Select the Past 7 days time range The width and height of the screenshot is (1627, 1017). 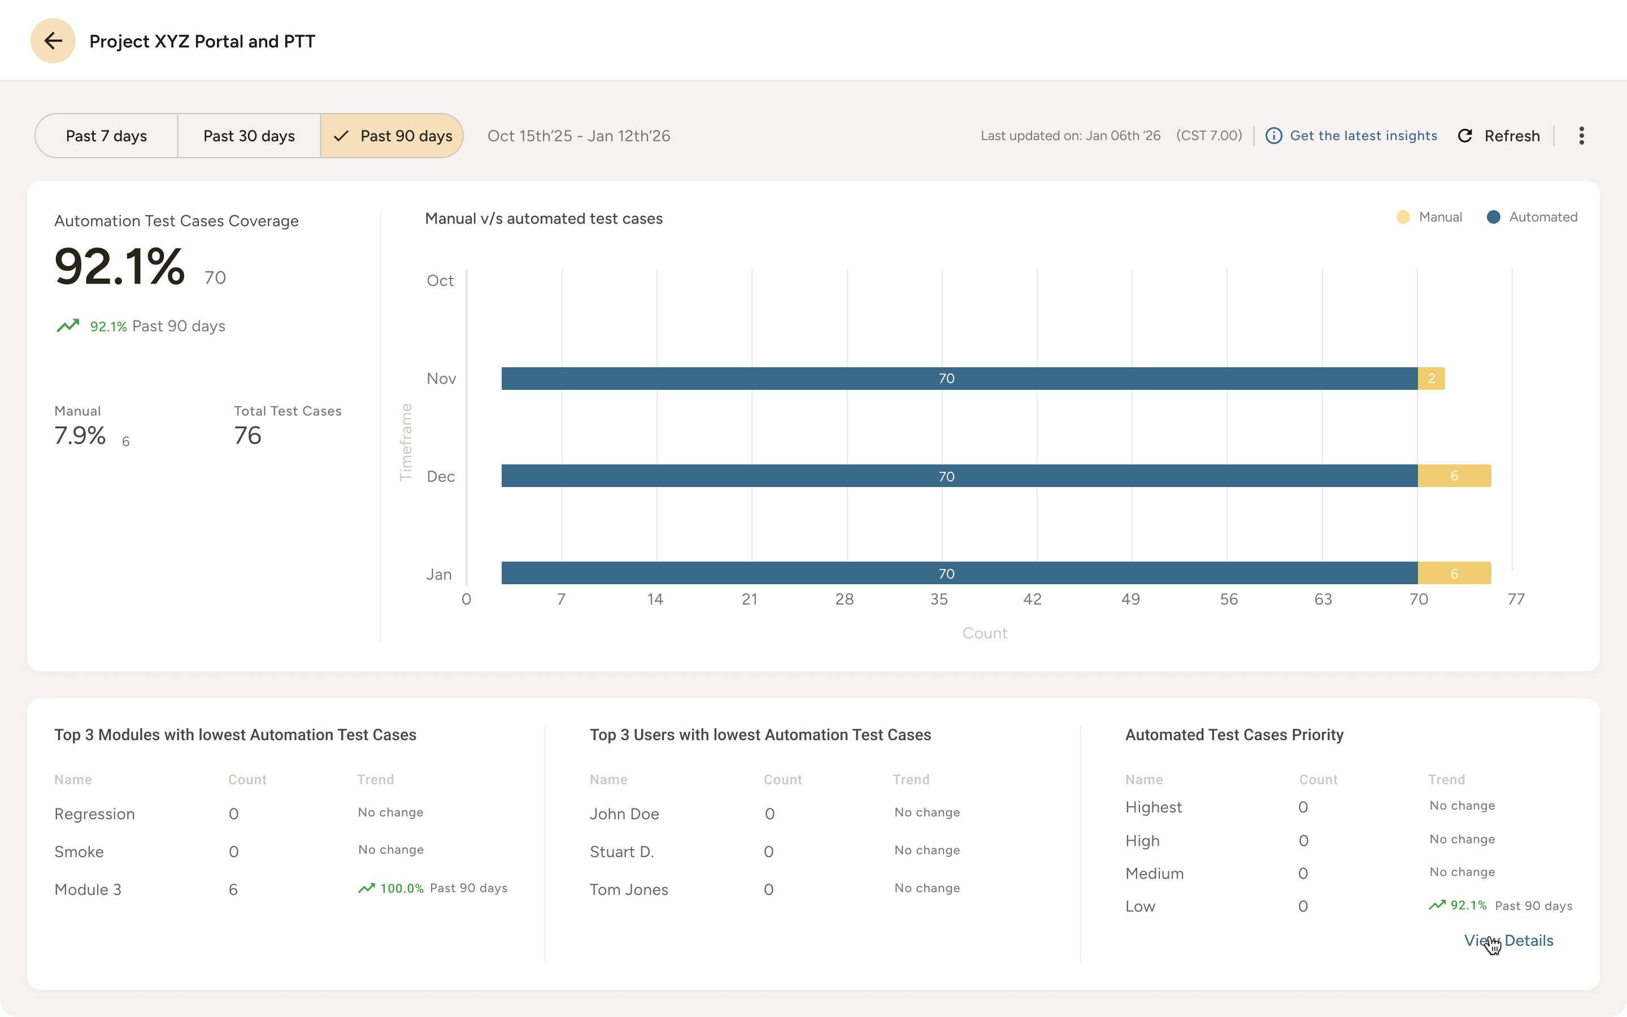pos(106,135)
